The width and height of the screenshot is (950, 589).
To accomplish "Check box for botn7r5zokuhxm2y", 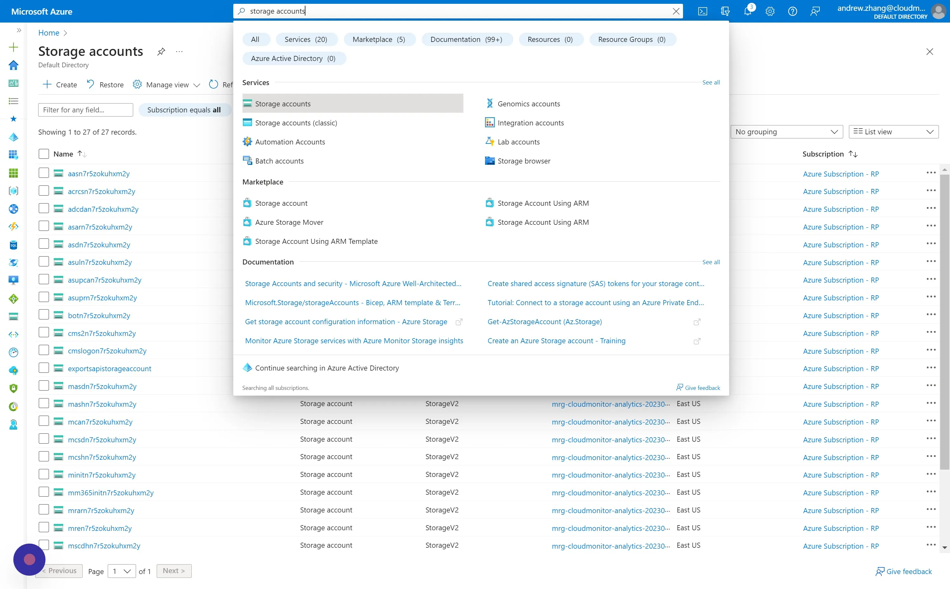I will point(44,315).
